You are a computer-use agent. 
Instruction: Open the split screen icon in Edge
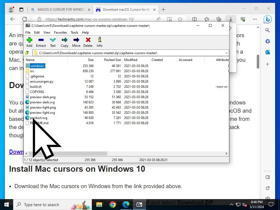point(194,19)
